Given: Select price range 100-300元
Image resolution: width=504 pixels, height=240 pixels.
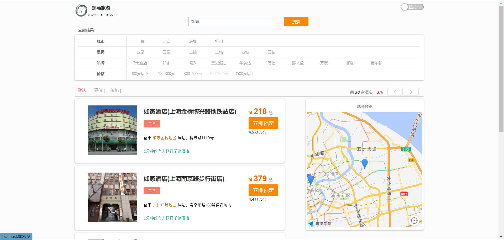Looking at the screenshot, I should tap(166, 74).
